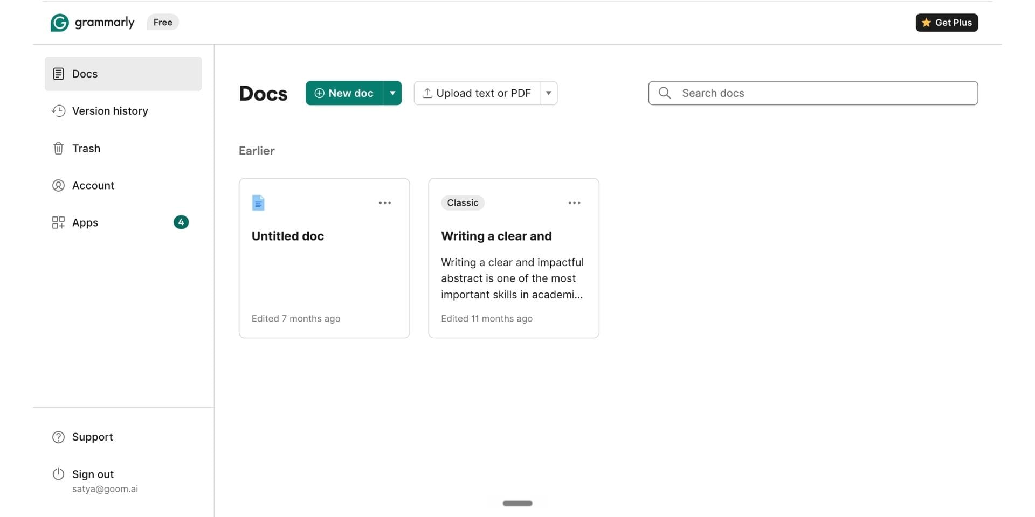This screenshot has width=1035, height=517.
Task: Open Apps in sidebar
Action: [x=123, y=222]
